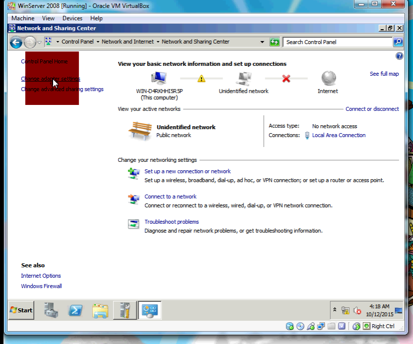Click the magnifier search icon
The height and width of the screenshot is (344, 413).
pyautogui.click(x=398, y=42)
